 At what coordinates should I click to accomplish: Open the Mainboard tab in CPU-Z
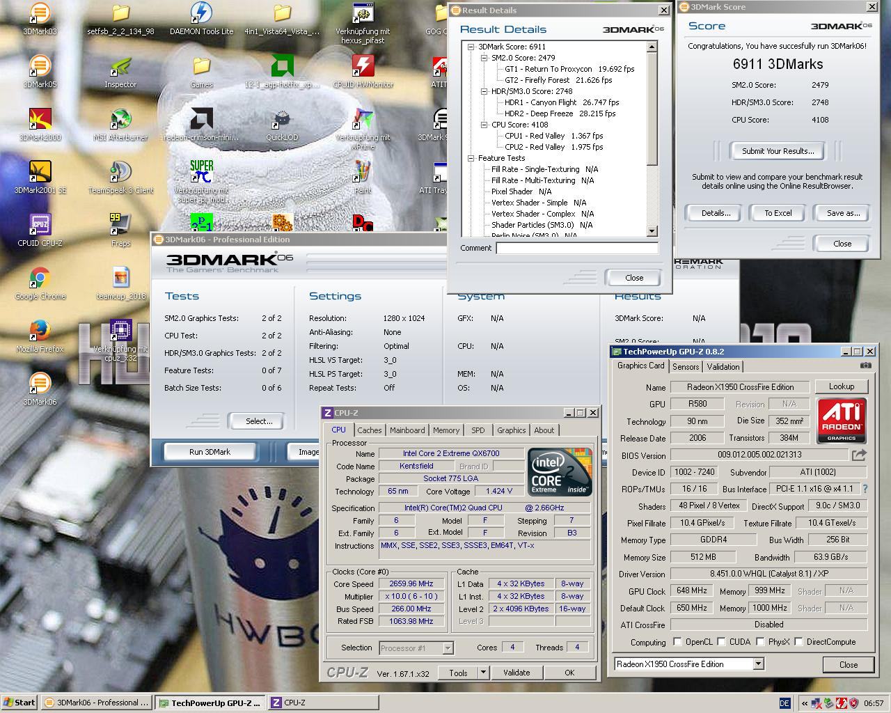[x=407, y=430]
